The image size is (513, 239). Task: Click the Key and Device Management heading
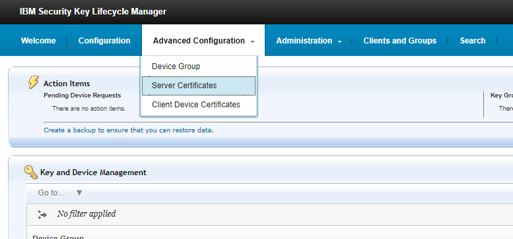click(x=93, y=173)
